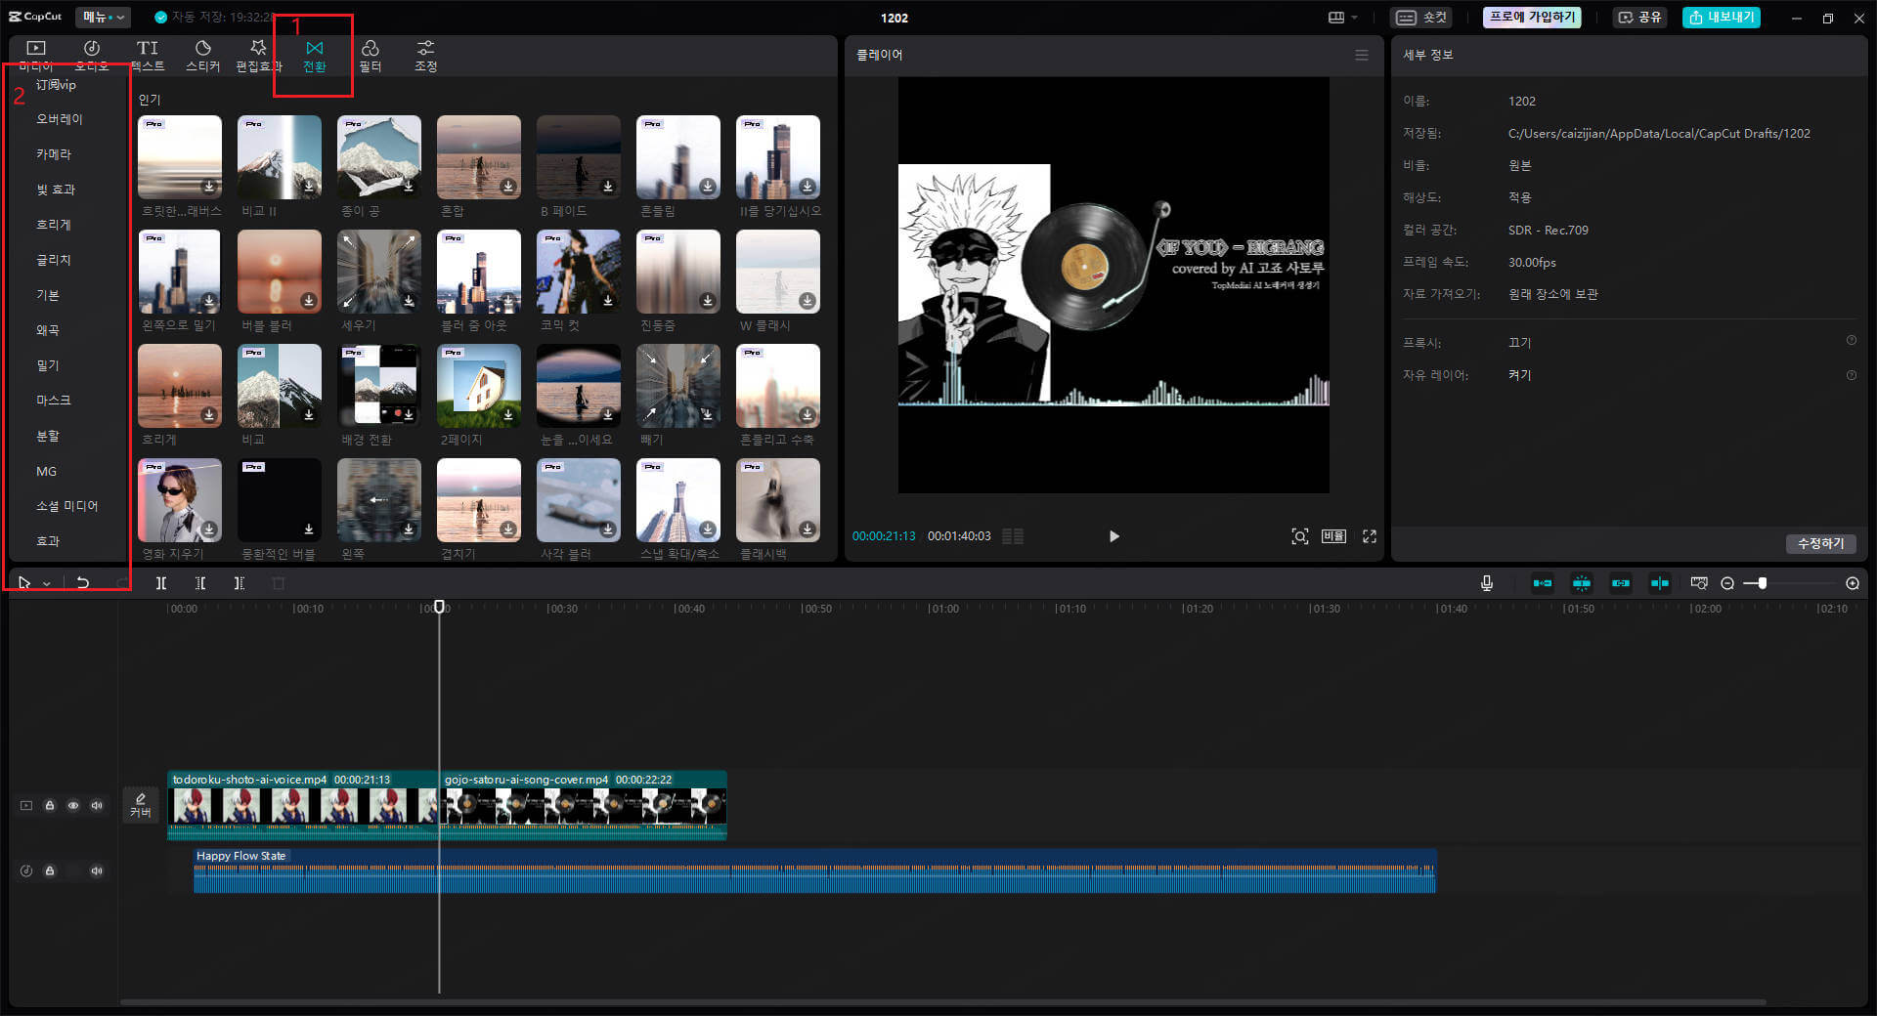Viewport: 1877px width, 1016px height.
Task: Select the 빛 효과 transition category
Action: (x=56, y=190)
